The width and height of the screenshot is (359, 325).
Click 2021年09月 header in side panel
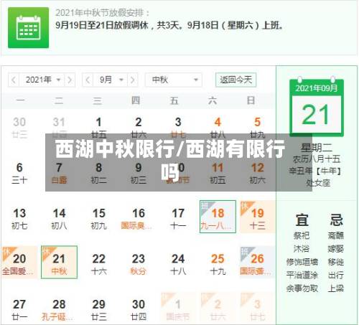point(317,88)
